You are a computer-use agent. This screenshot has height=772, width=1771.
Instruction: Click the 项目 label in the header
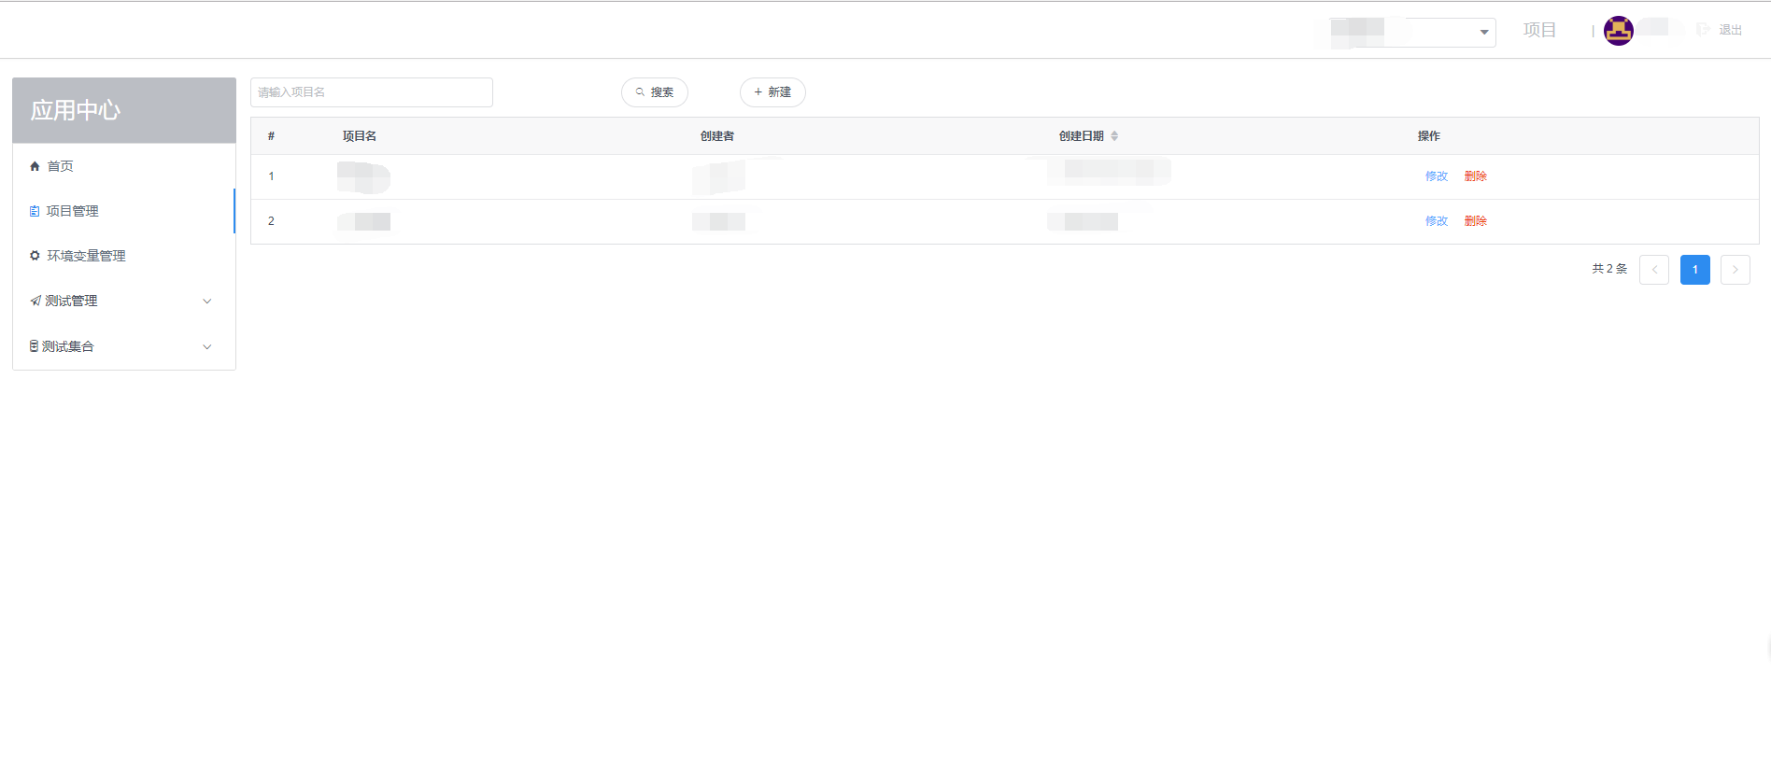tap(1539, 30)
